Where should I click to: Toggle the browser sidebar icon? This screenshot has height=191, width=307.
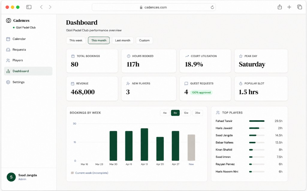[x=29, y=7]
